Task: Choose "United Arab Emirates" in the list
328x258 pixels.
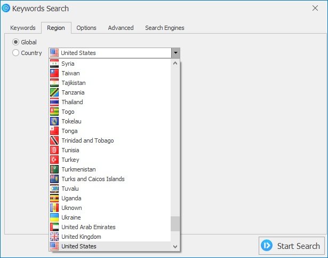Action: pos(110,227)
